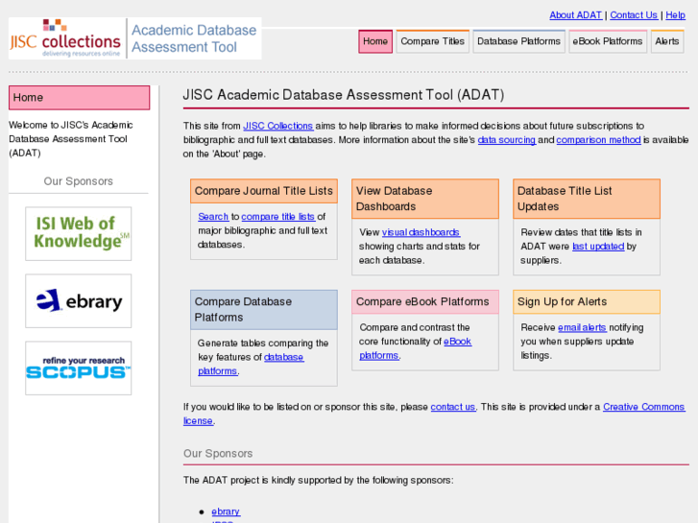This screenshot has height=523, width=698.
Task: Click the Database Title List Updates card header
Action: coord(587,199)
